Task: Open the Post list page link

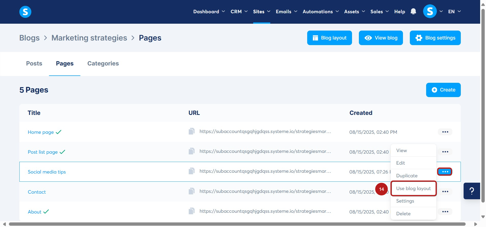Action: pos(43,152)
